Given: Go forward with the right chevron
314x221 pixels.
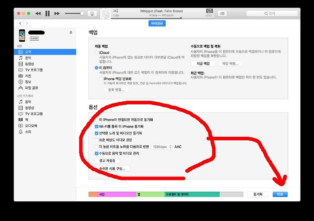Looking at the screenshot, I should point(27,23).
